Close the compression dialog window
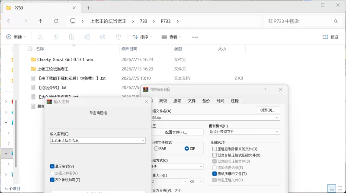 (280, 90)
